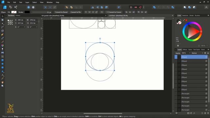Screen dimensions: 210x118
Task: Toggle Move By Whole Pixels
Action: point(136,7)
